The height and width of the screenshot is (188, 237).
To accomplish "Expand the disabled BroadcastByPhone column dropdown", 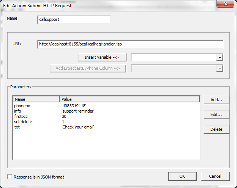I will point(219,68).
